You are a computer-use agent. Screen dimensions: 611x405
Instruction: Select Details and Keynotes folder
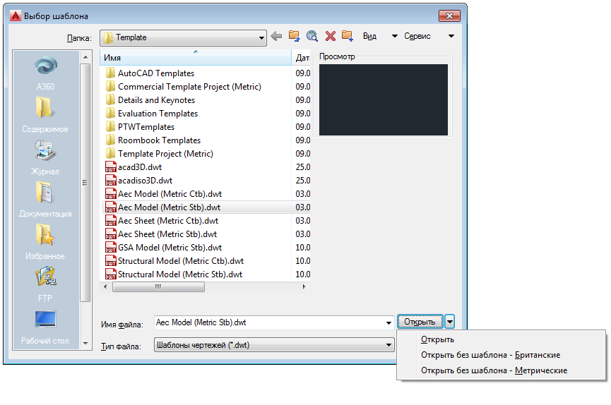pyautogui.click(x=150, y=100)
